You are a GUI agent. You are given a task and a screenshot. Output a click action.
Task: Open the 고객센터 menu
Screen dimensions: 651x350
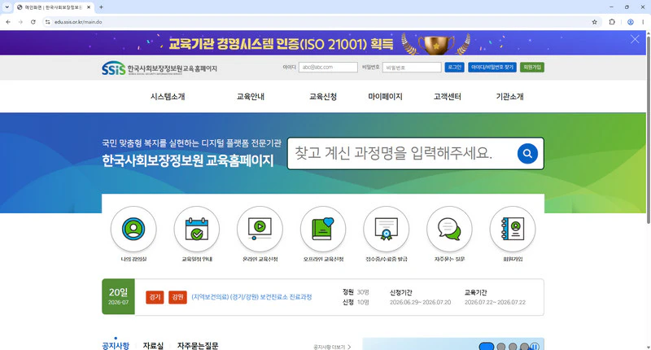click(x=447, y=96)
